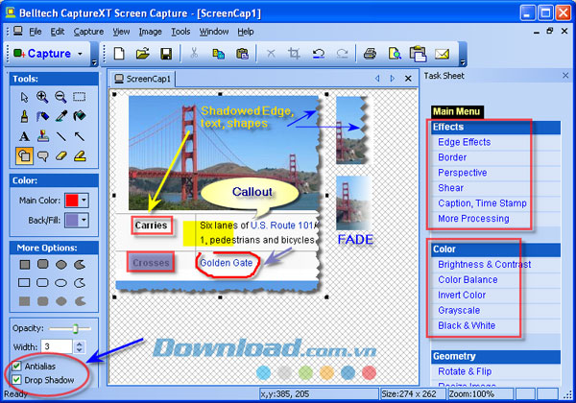Open the Image menu
The height and width of the screenshot is (403, 576).
150,32
